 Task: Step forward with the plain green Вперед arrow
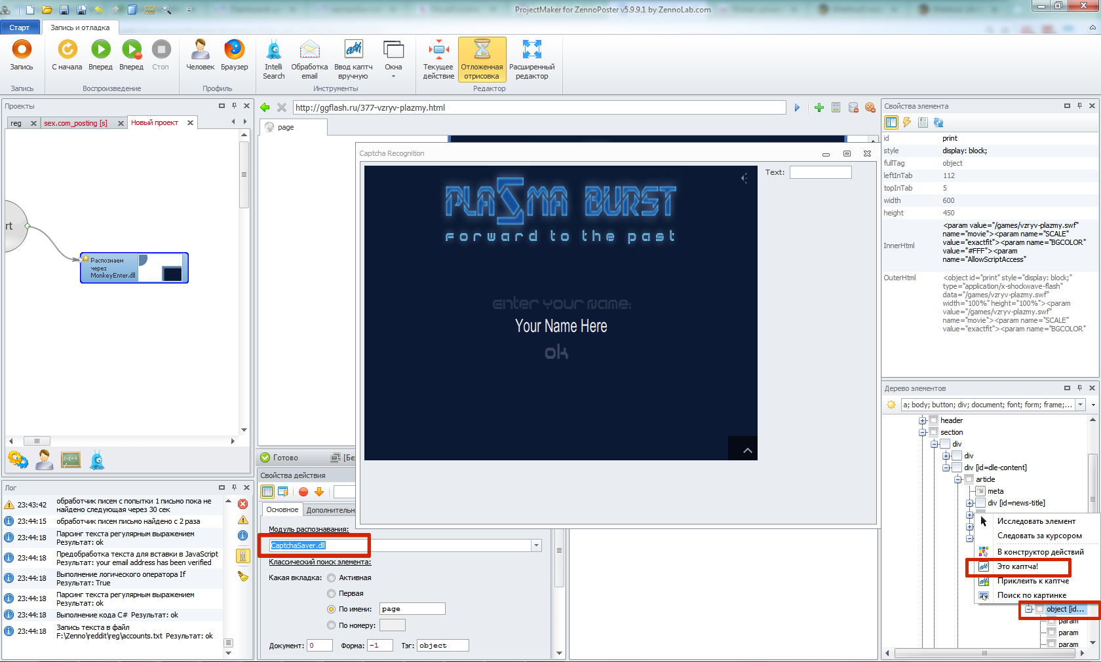point(100,56)
